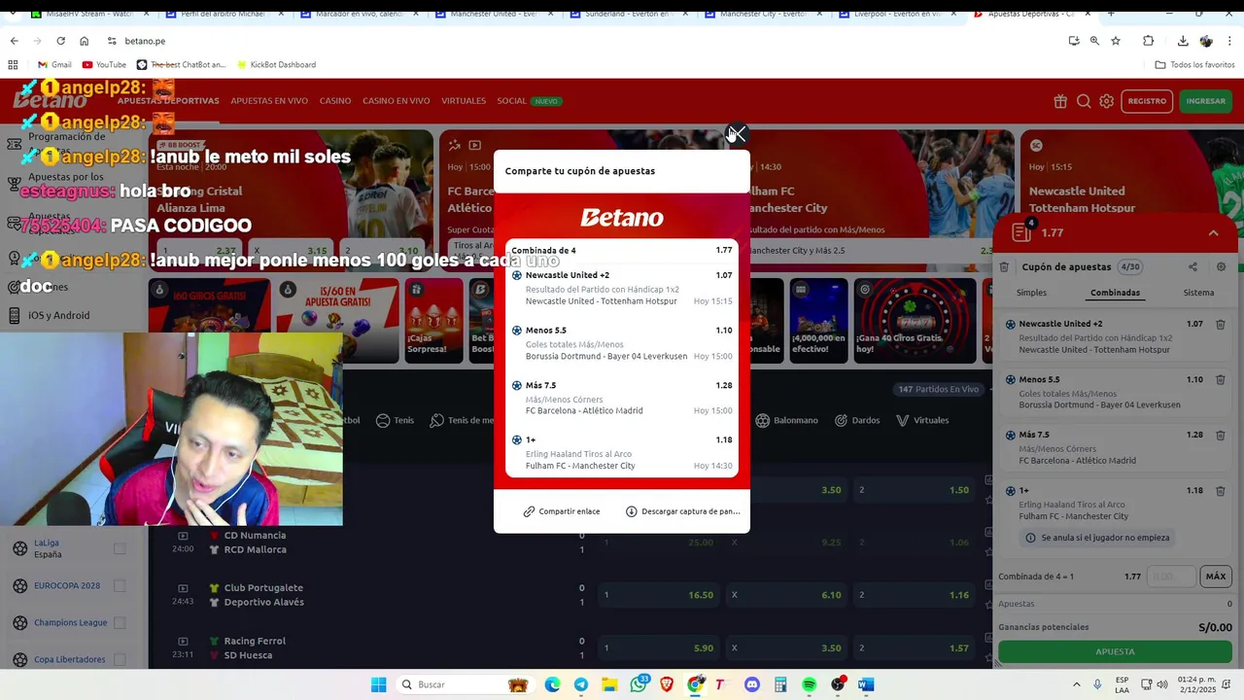
Task: Click the share icon in Cupón de apuestas
Action: click(1192, 266)
